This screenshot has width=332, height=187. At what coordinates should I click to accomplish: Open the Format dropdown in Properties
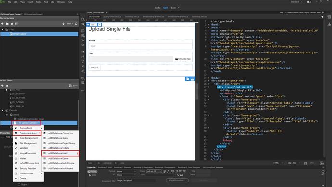(x=127, y=171)
